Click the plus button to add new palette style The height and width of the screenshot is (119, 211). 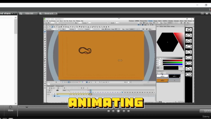point(174,80)
